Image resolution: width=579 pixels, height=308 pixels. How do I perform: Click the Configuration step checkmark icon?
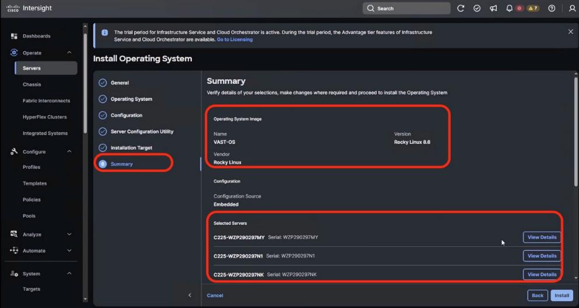103,115
